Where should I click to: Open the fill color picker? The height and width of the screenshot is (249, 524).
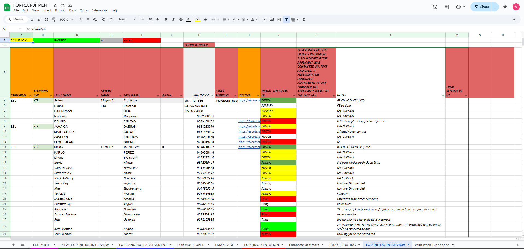point(198,19)
